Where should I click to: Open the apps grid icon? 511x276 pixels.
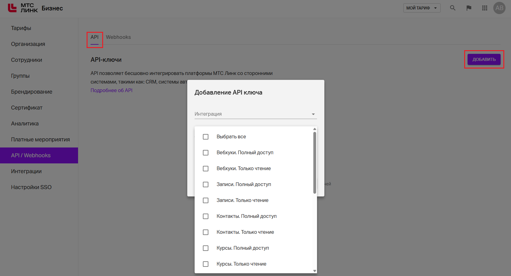click(x=484, y=8)
